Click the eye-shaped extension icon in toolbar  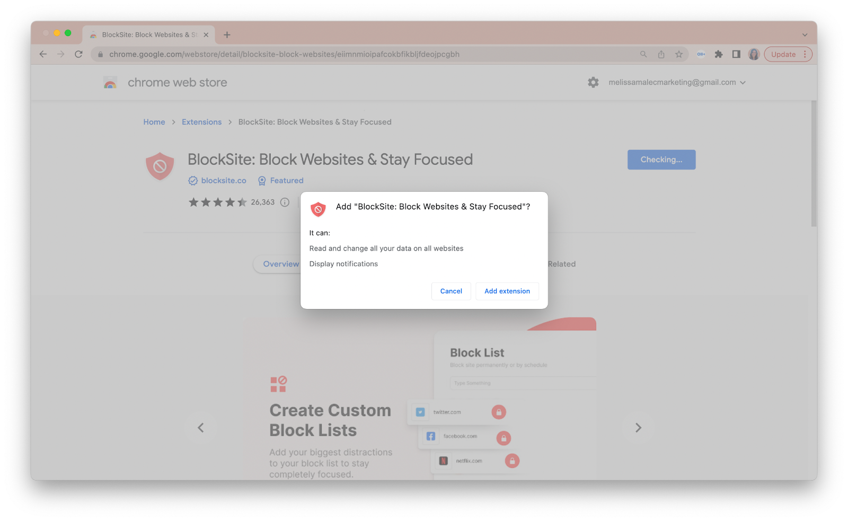(x=701, y=54)
